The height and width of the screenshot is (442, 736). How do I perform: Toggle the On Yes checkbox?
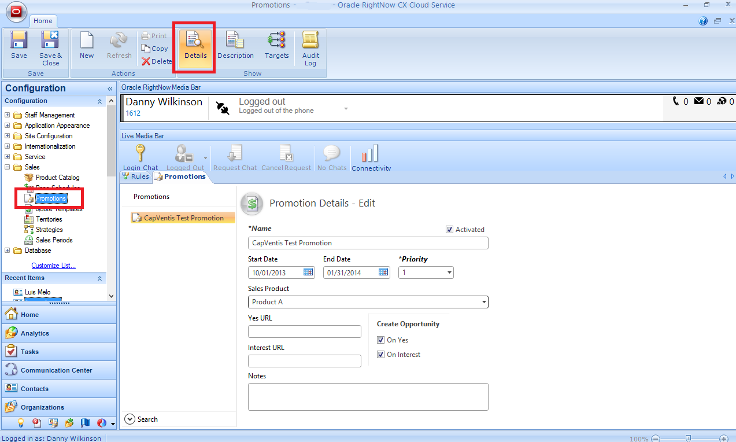coord(381,340)
